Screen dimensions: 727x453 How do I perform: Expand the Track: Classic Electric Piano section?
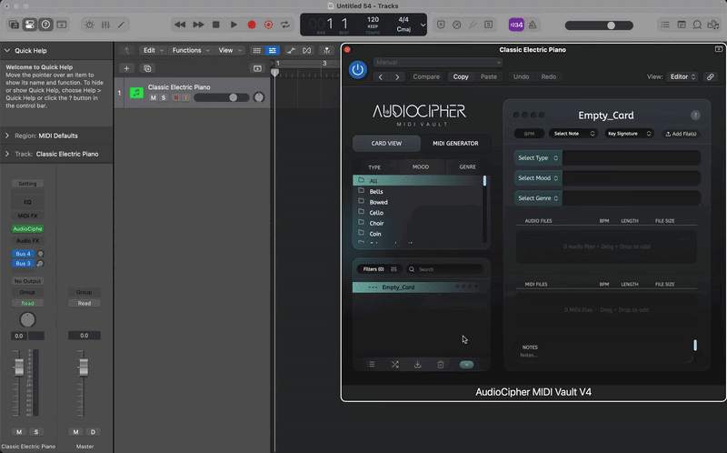click(7, 154)
